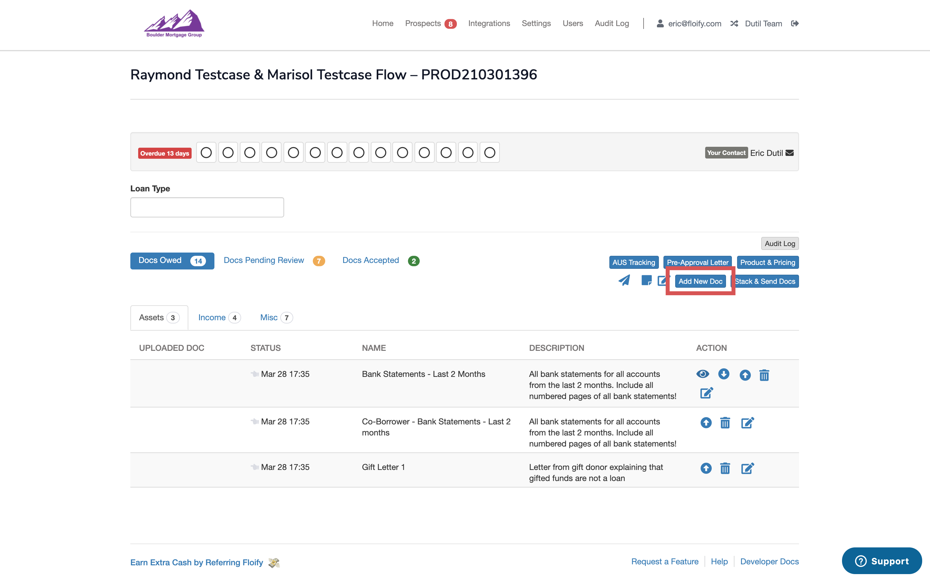The image size is (930, 578).
Task: Click the paper plane send icon
Action: (x=624, y=281)
